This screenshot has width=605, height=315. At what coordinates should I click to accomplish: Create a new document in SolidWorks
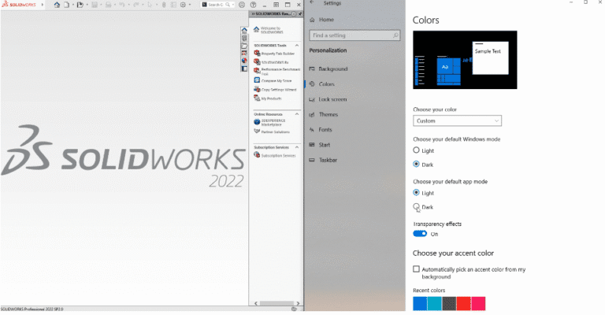66,5
